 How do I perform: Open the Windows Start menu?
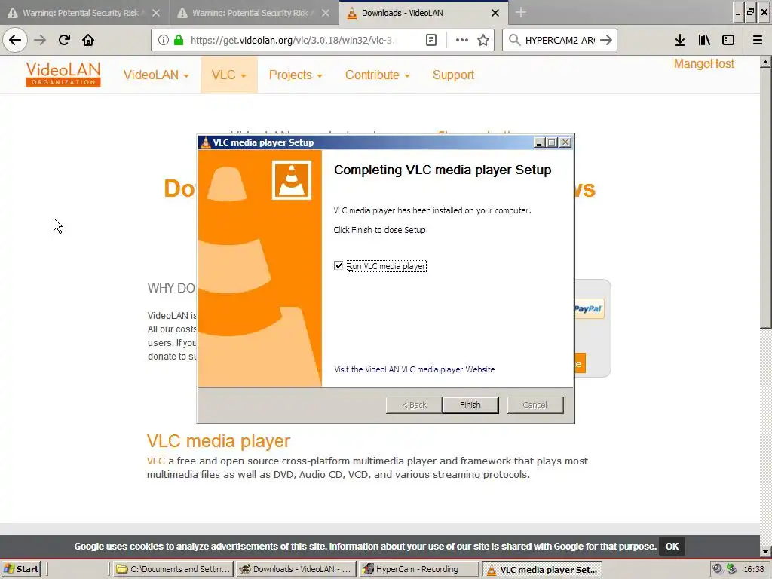pos(20,569)
